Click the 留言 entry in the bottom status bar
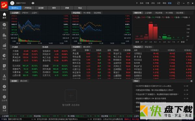Viewport: 195px width, 121px height. click(4, 119)
